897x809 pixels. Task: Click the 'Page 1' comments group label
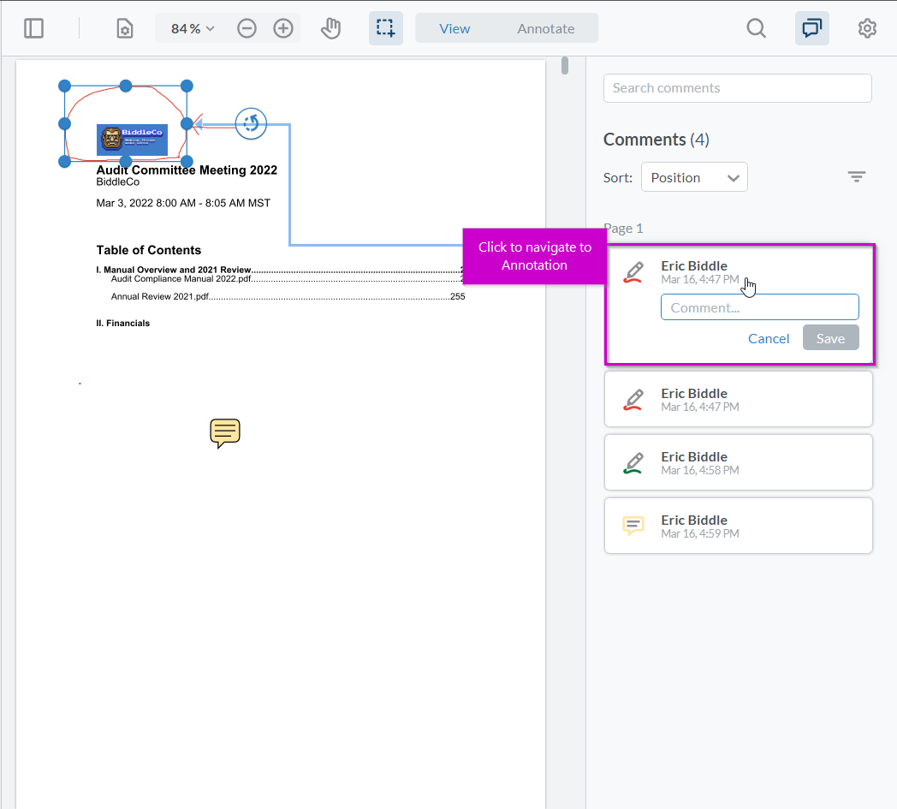tap(624, 229)
